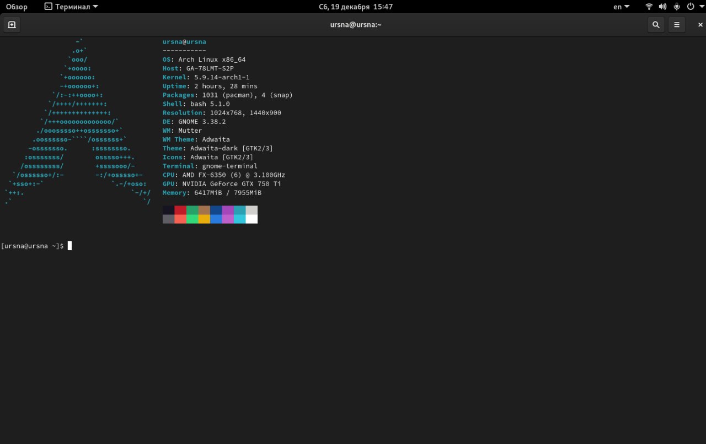Screen dimensions: 706x444
Task: Click the WM: Mutter line
Action: 183,131
